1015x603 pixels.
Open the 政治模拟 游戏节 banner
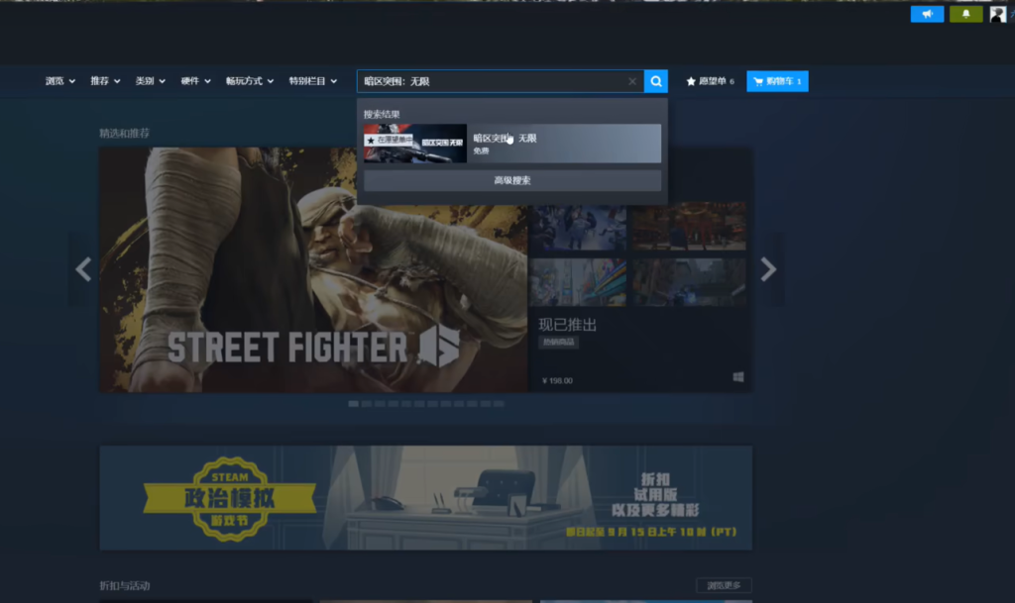coord(426,498)
